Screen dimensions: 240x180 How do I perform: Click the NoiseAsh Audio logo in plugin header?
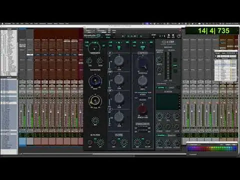(x=92, y=35)
